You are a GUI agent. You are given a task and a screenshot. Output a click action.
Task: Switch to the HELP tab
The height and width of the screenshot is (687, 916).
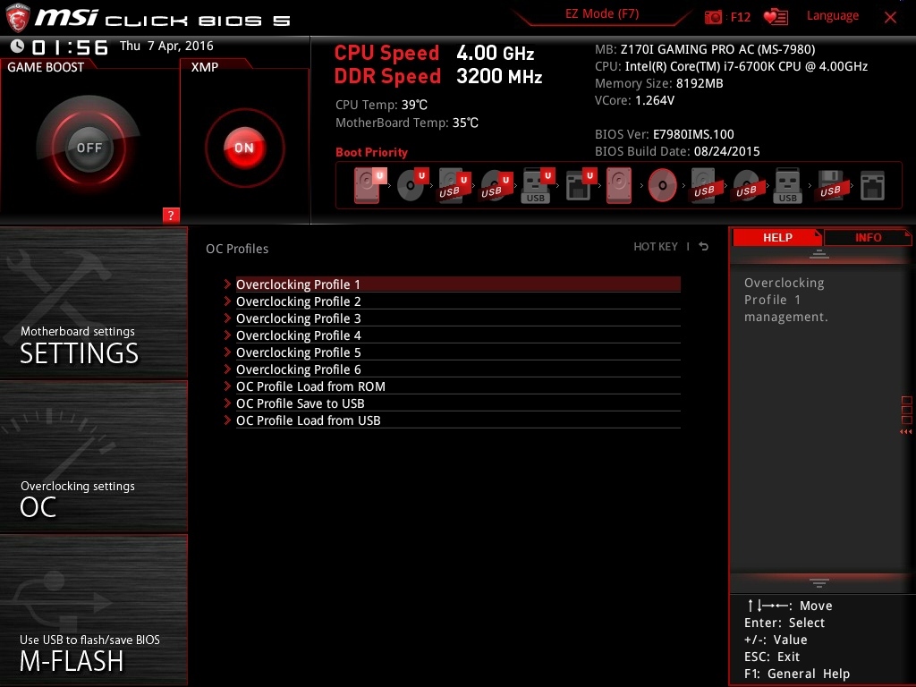[x=777, y=237]
